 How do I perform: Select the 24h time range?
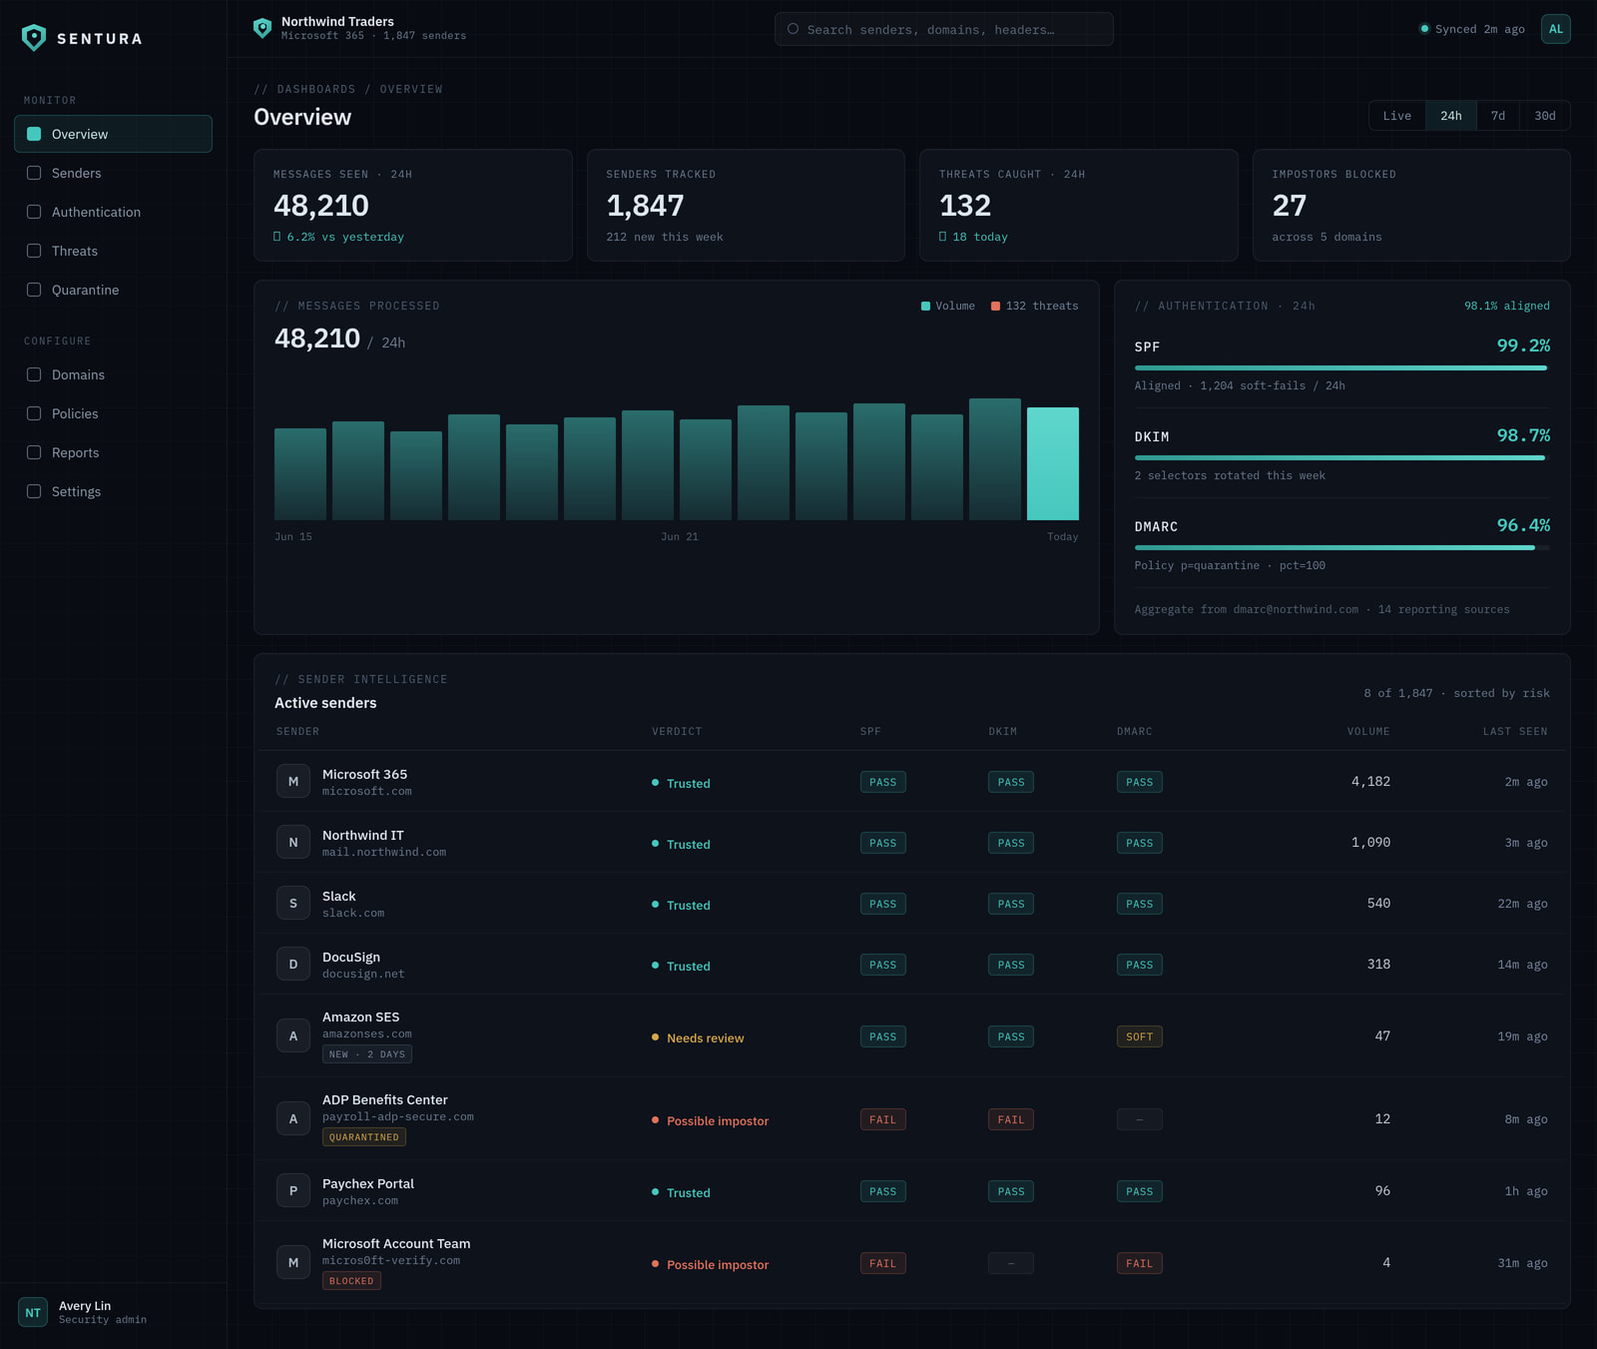pyautogui.click(x=1451, y=116)
